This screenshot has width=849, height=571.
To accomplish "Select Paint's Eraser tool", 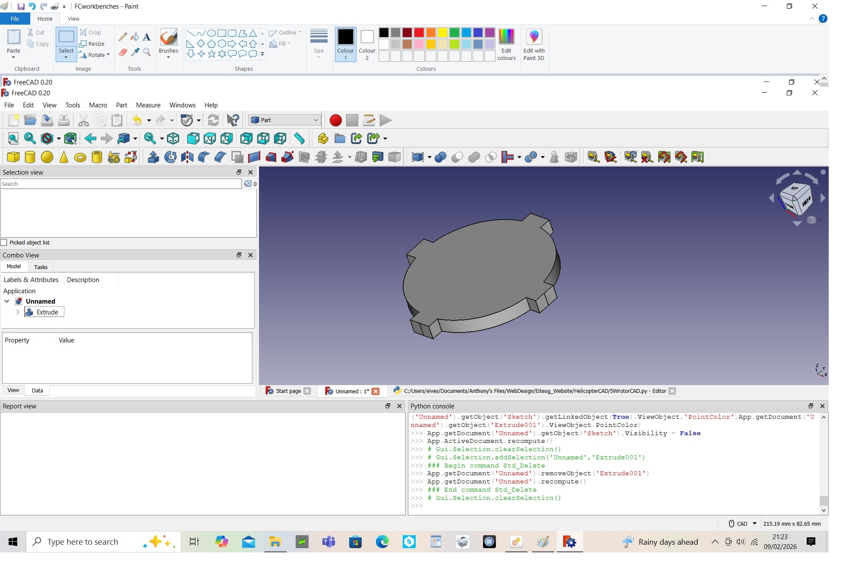I will 123,53.
